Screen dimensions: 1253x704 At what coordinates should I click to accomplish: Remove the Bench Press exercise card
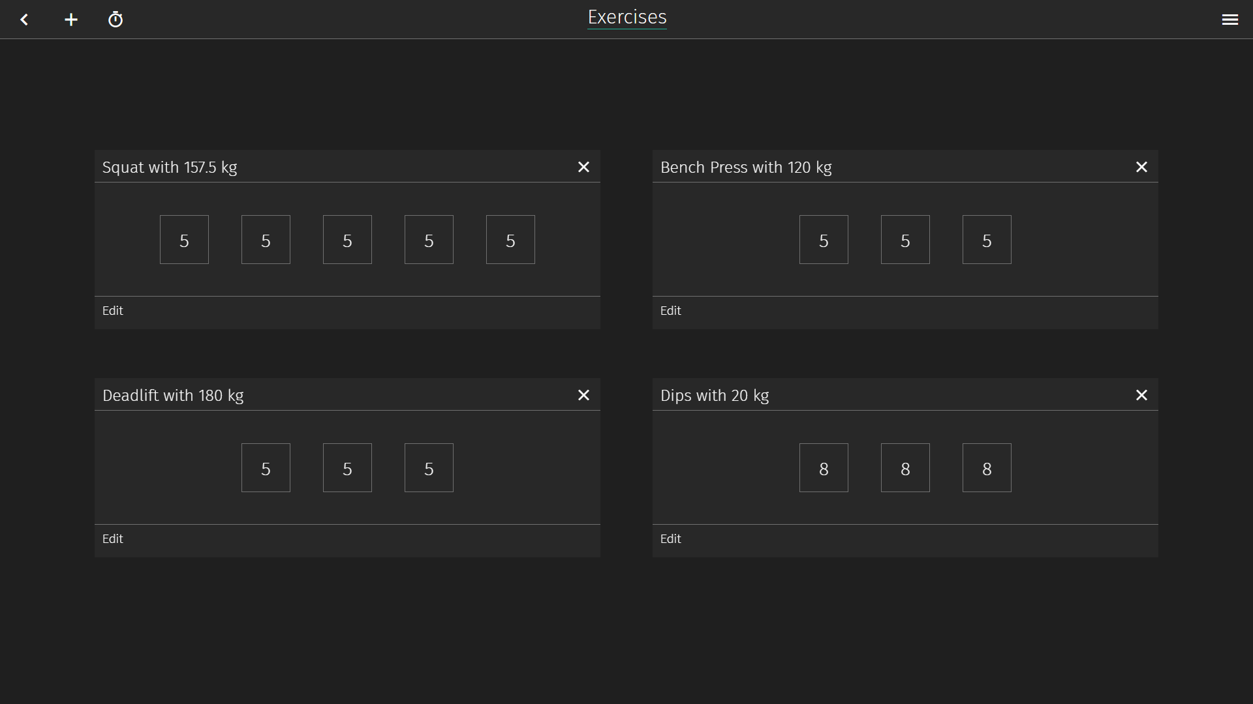1141,167
